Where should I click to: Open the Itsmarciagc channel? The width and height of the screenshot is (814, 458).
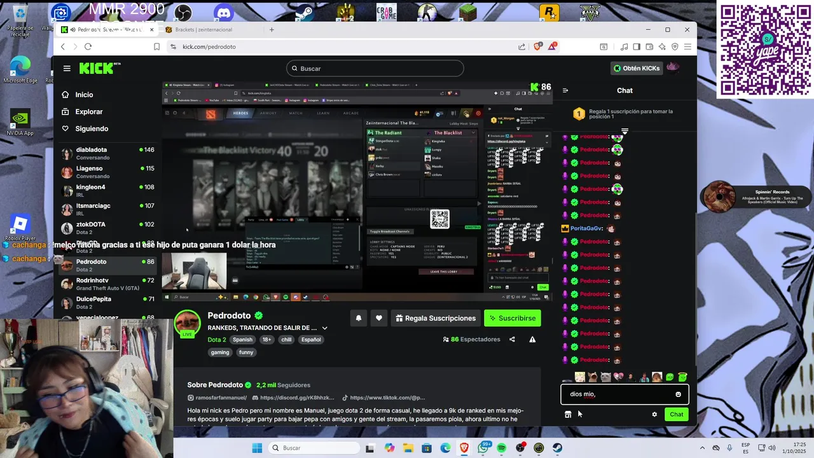tap(108, 209)
